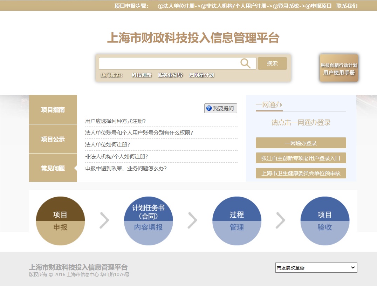Select the 常见问题 sidebar tab
Screen dimensions: 377x286
pyautogui.click(x=53, y=168)
